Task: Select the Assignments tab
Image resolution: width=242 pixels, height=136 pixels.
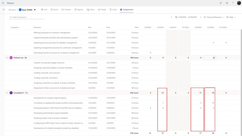Action: [x=127, y=10]
